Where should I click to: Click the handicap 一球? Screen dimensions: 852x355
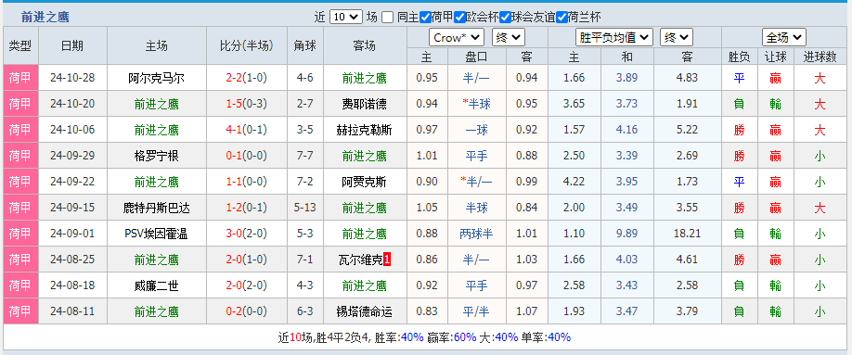(x=476, y=131)
